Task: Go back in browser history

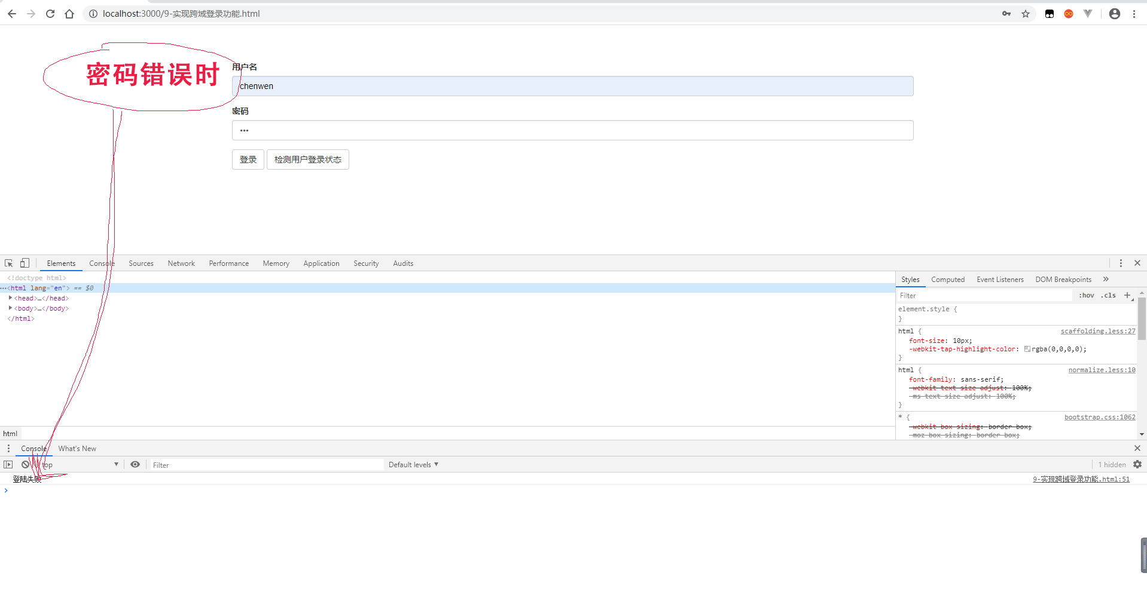Action: (x=12, y=14)
